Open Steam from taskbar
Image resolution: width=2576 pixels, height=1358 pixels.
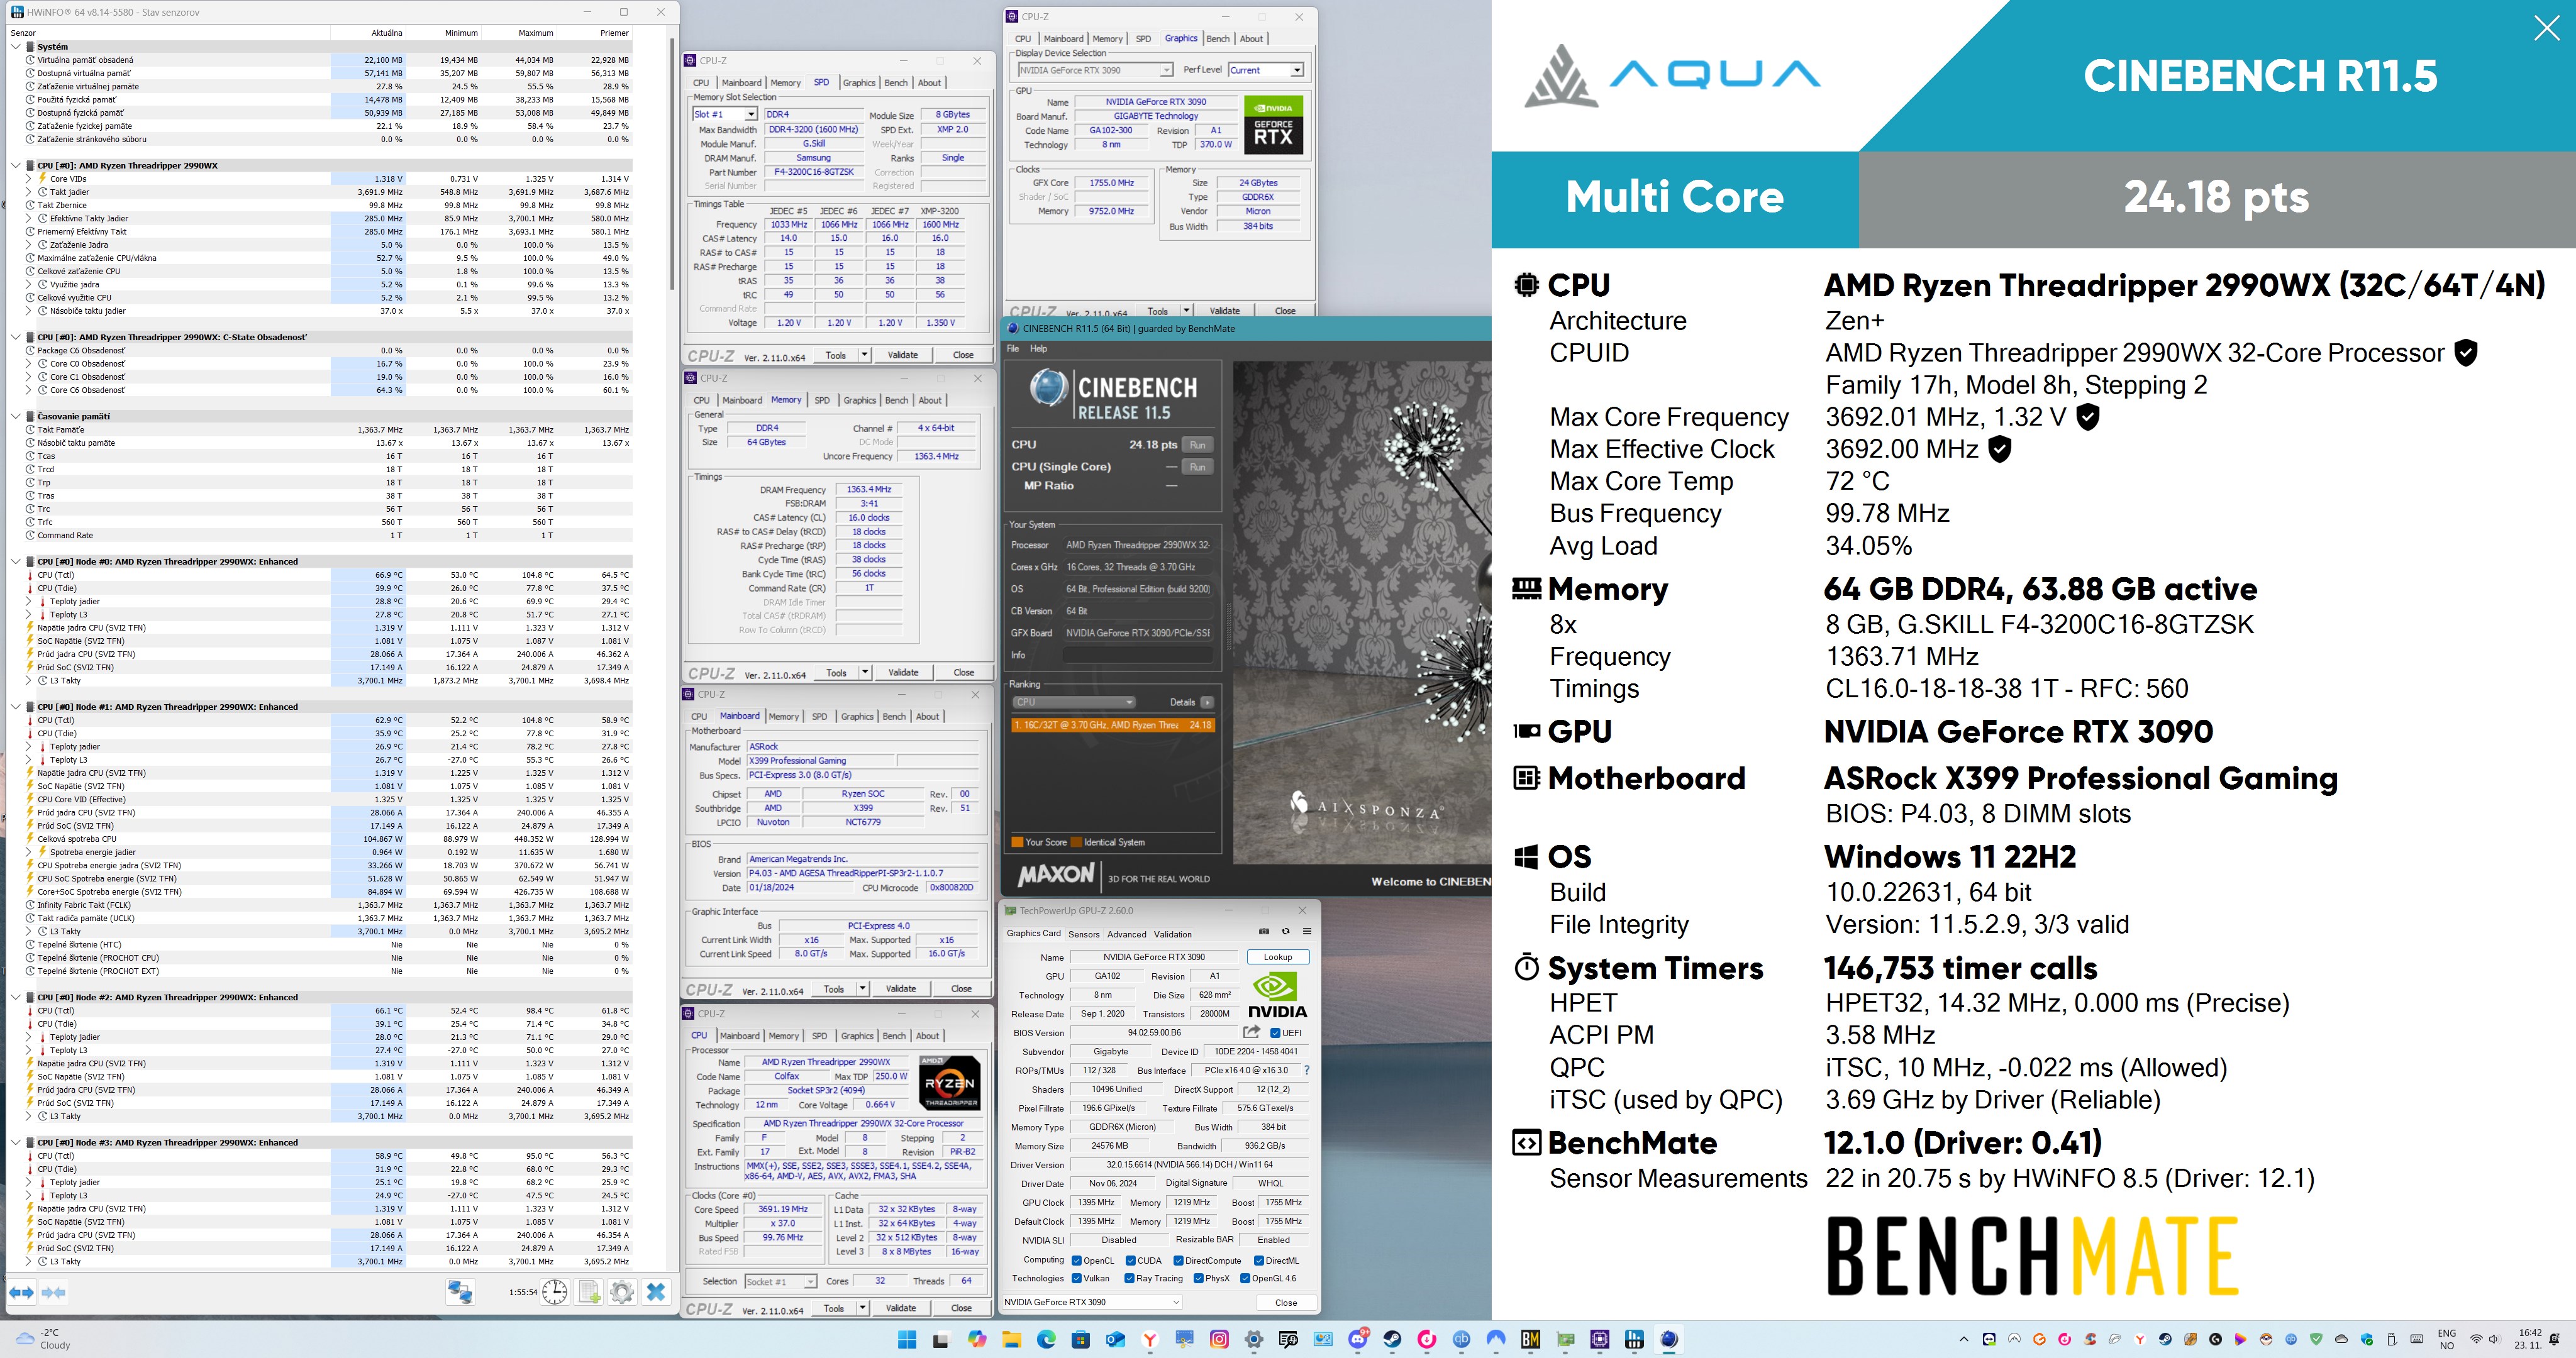click(x=1392, y=1340)
